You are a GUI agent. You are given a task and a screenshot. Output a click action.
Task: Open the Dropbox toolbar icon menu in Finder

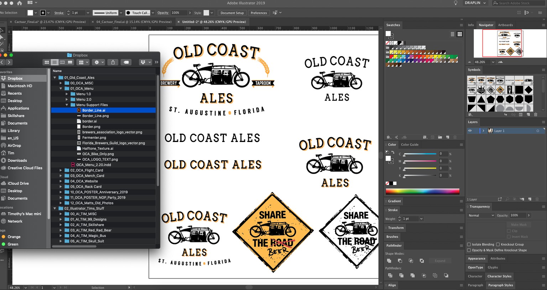point(145,62)
